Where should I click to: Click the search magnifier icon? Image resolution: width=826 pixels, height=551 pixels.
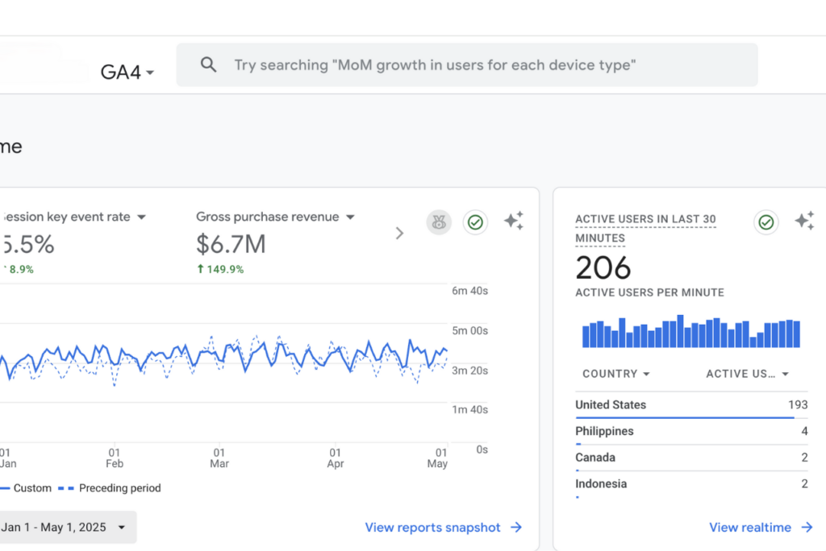(209, 65)
